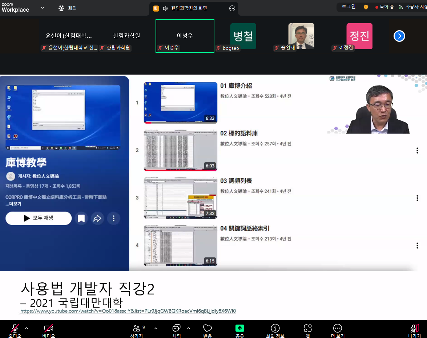Open the options ellipsis on shared screen tab
The height and width of the screenshot is (338, 427).
pyautogui.click(x=232, y=8)
